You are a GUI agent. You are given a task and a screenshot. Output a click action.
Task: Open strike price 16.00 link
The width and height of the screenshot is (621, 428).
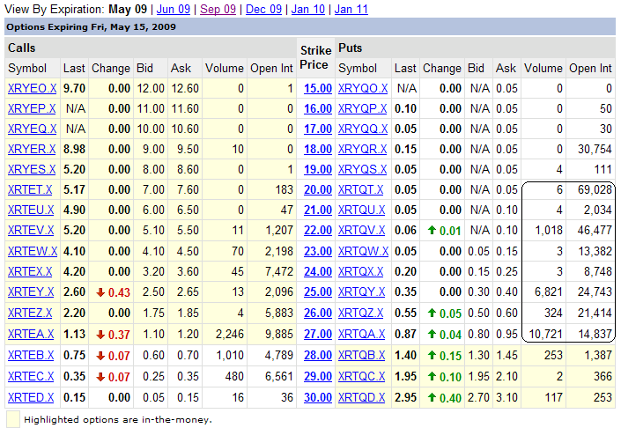tap(318, 108)
